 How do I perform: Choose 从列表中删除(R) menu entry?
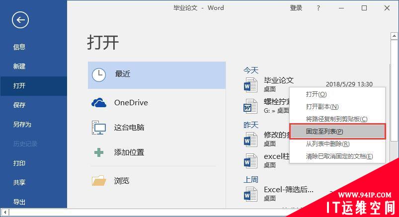(337, 144)
